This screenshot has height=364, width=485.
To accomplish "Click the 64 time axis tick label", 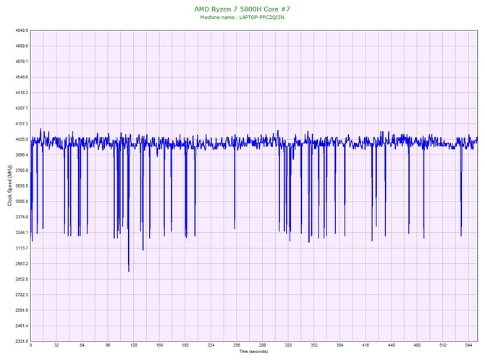I will click(x=82, y=345).
